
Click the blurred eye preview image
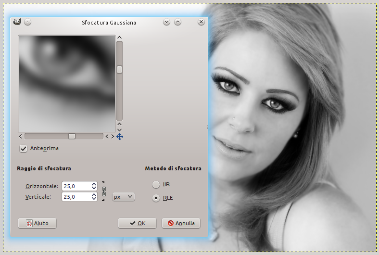click(67, 84)
